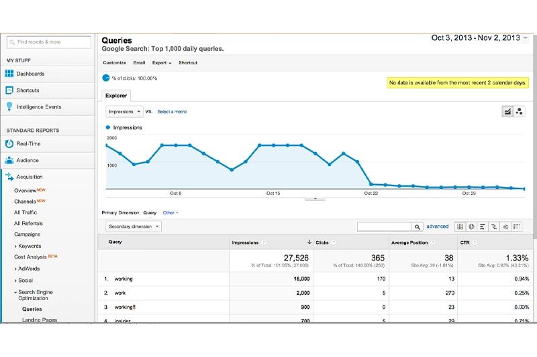Click the Real-Time clock icon
The height and width of the screenshot is (357, 537).
9,143
